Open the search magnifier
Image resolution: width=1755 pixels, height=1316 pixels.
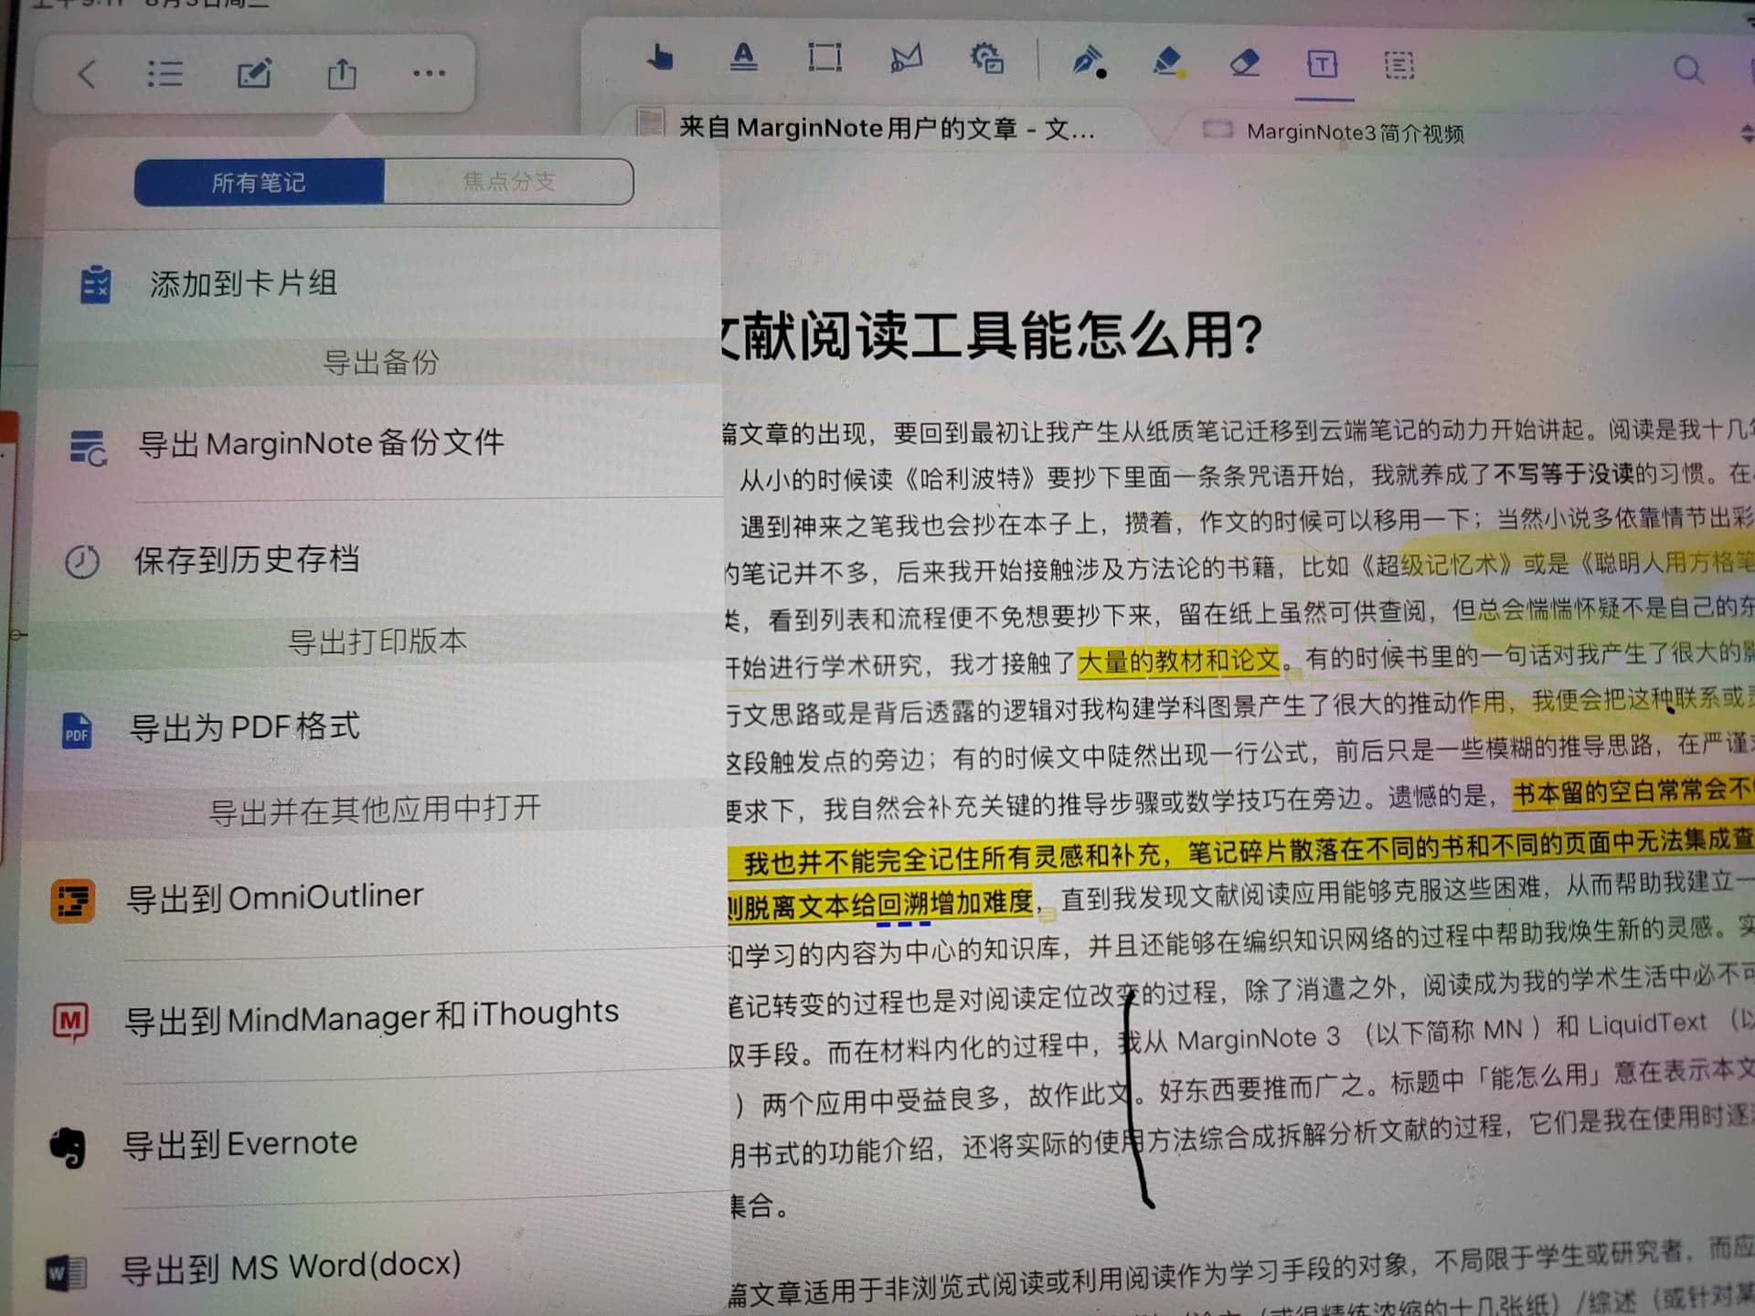(1687, 69)
